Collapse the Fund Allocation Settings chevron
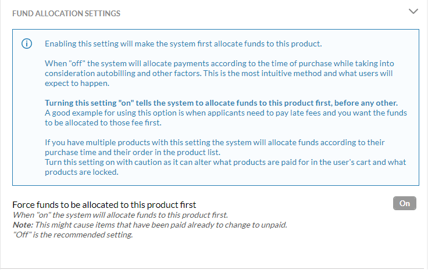This screenshot has height=270, width=428. coord(413,12)
